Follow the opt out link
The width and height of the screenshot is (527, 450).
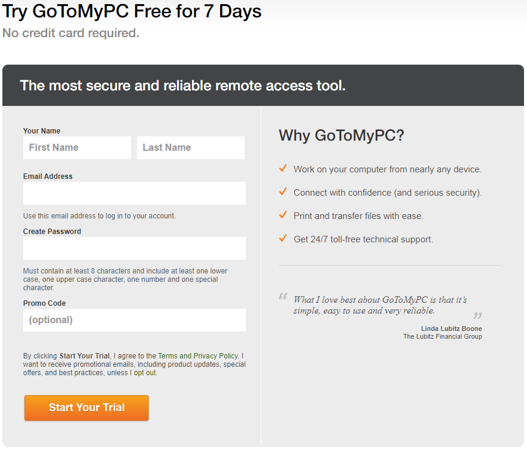point(145,373)
